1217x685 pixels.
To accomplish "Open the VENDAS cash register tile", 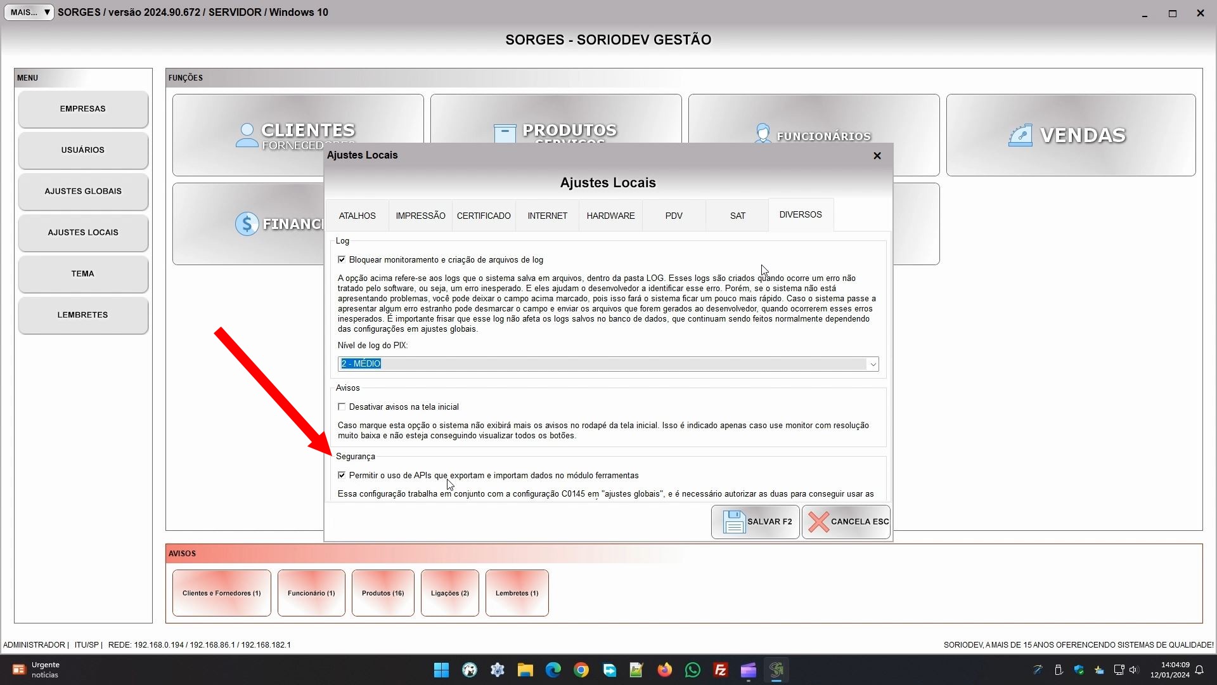I will [x=1071, y=135].
